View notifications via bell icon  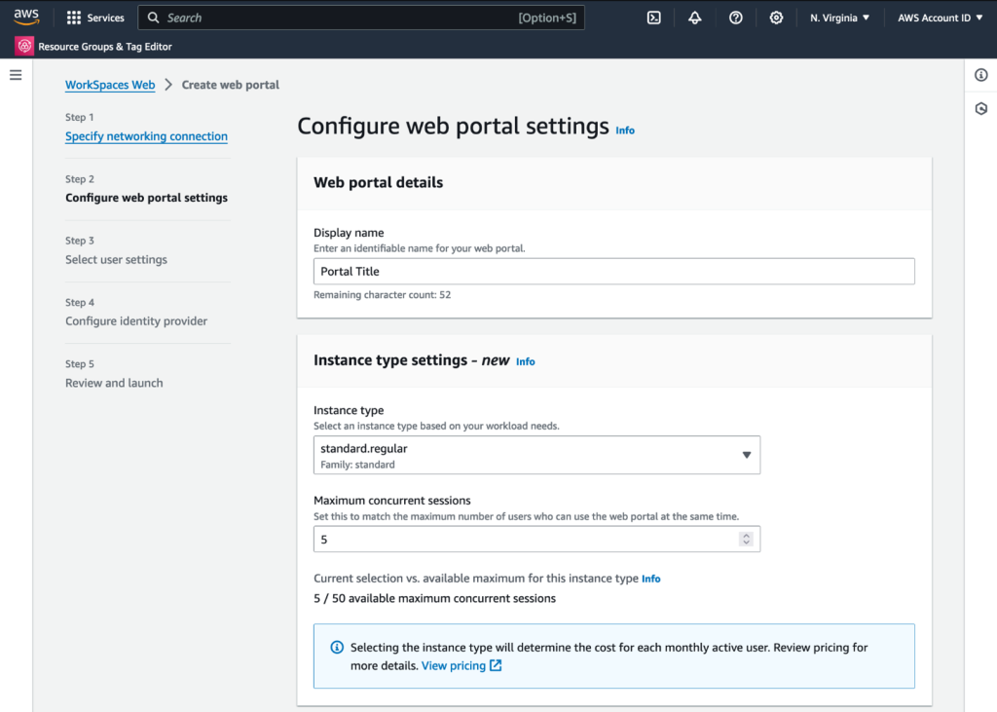pos(694,17)
